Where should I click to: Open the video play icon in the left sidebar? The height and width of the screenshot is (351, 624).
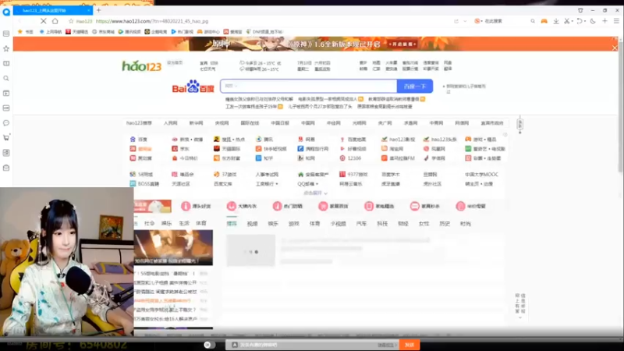coord(6,93)
